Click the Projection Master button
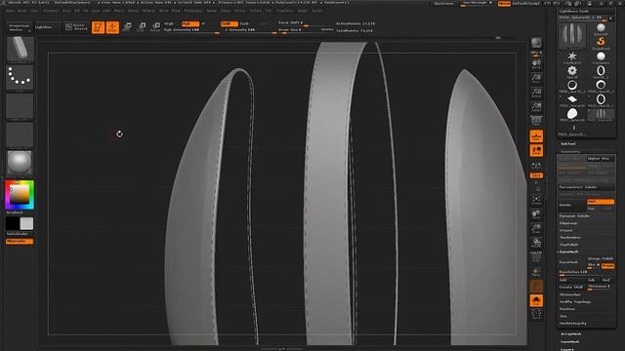This screenshot has width=625, height=351. [x=19, y=27]
